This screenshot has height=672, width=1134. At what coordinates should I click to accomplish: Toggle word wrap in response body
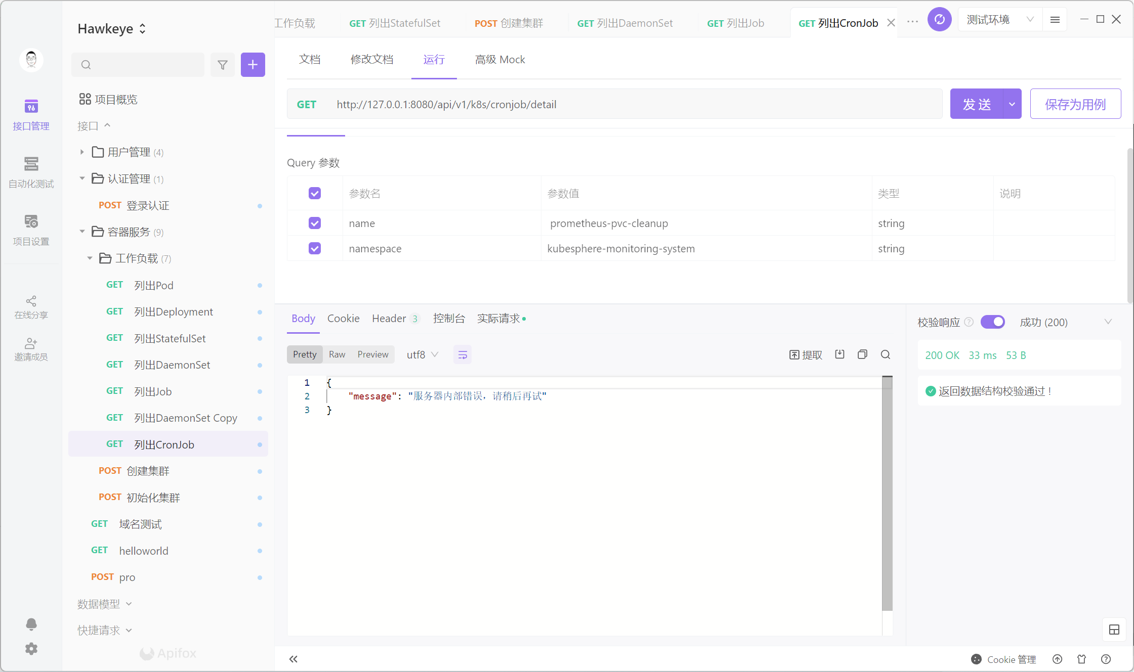463,355
